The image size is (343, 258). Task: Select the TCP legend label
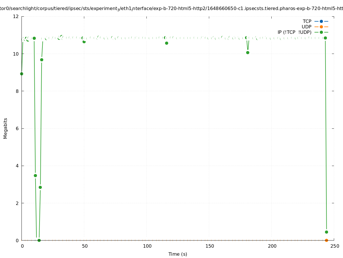(307, 21)
